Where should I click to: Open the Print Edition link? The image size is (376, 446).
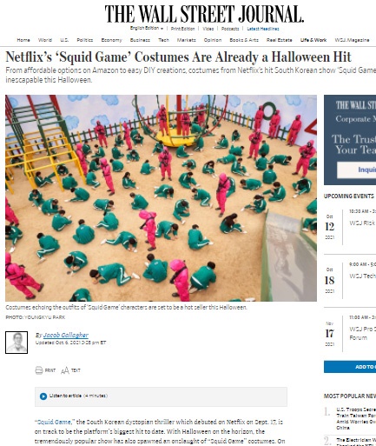click(x=182, y=29)
